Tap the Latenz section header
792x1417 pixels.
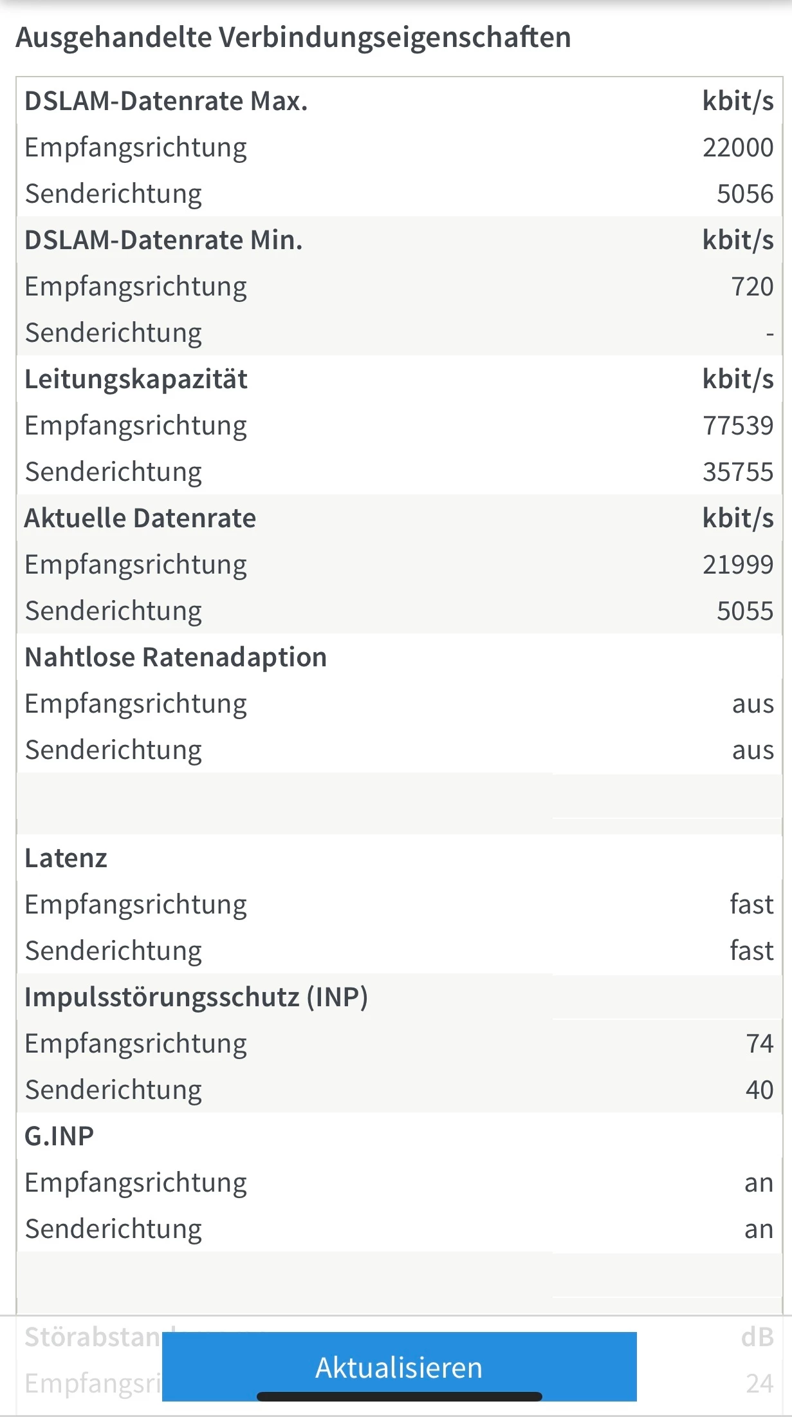pos(66,858)
